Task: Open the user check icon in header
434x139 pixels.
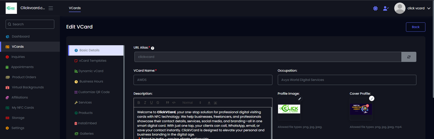Action: (x=386, y=8)
